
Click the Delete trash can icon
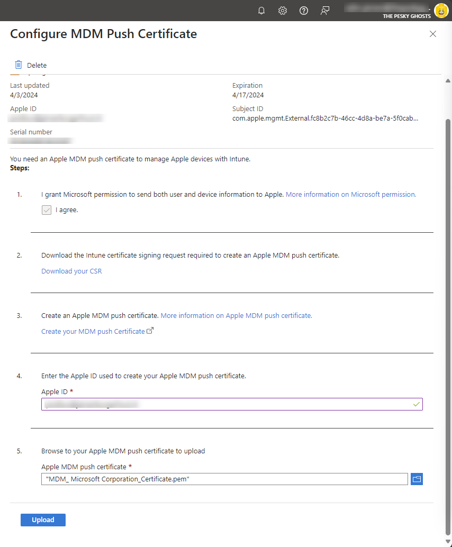click(19, 65)
